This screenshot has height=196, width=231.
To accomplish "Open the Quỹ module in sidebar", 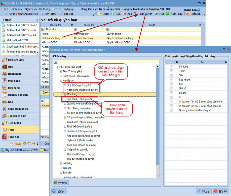I will [x=20, y=67].
